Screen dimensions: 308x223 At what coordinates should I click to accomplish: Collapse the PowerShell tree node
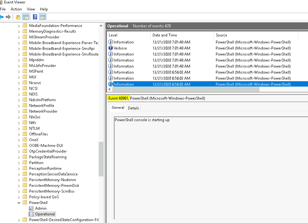[x=19, y=203]
